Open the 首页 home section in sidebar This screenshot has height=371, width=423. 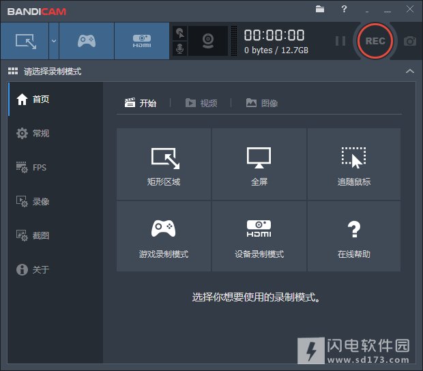point(55,99)
